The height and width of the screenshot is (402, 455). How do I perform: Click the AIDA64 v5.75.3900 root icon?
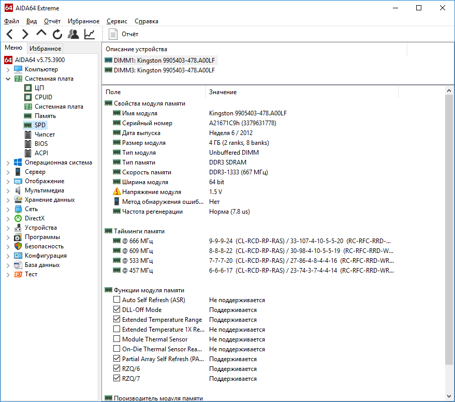[x=8, y=59]
